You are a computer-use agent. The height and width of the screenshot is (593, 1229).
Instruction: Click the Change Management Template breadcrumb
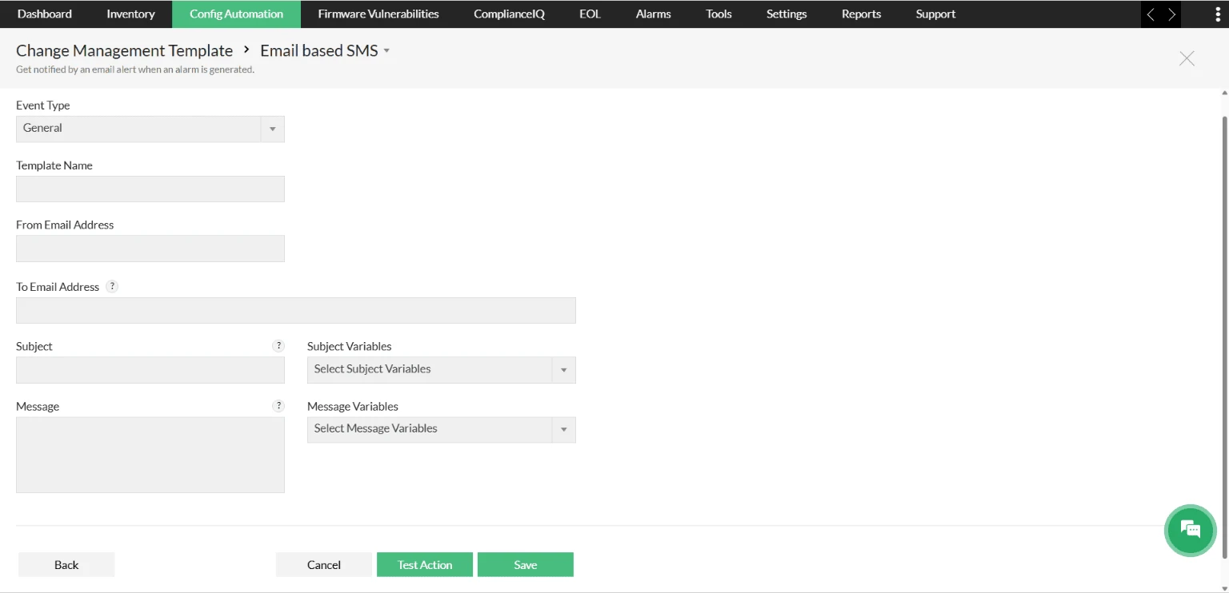click(x=124, y=50)
